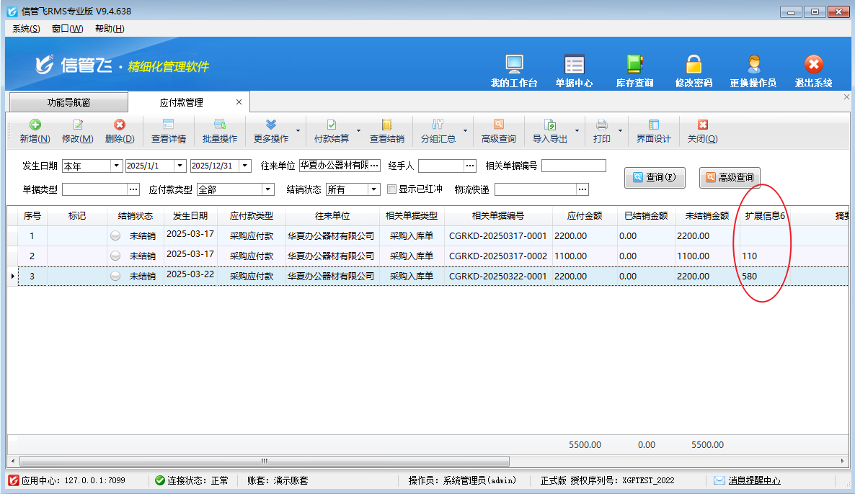The width and height of the screenshot is (855, 494).
Task: Click the 查询(F) search button
Action: pos(655,177)
